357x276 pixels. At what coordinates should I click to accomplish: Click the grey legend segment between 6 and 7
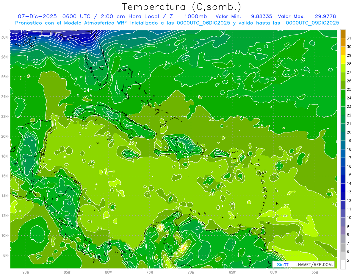343,248
